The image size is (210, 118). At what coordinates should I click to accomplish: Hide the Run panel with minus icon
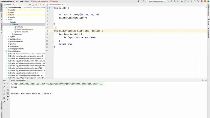point(206,80)
